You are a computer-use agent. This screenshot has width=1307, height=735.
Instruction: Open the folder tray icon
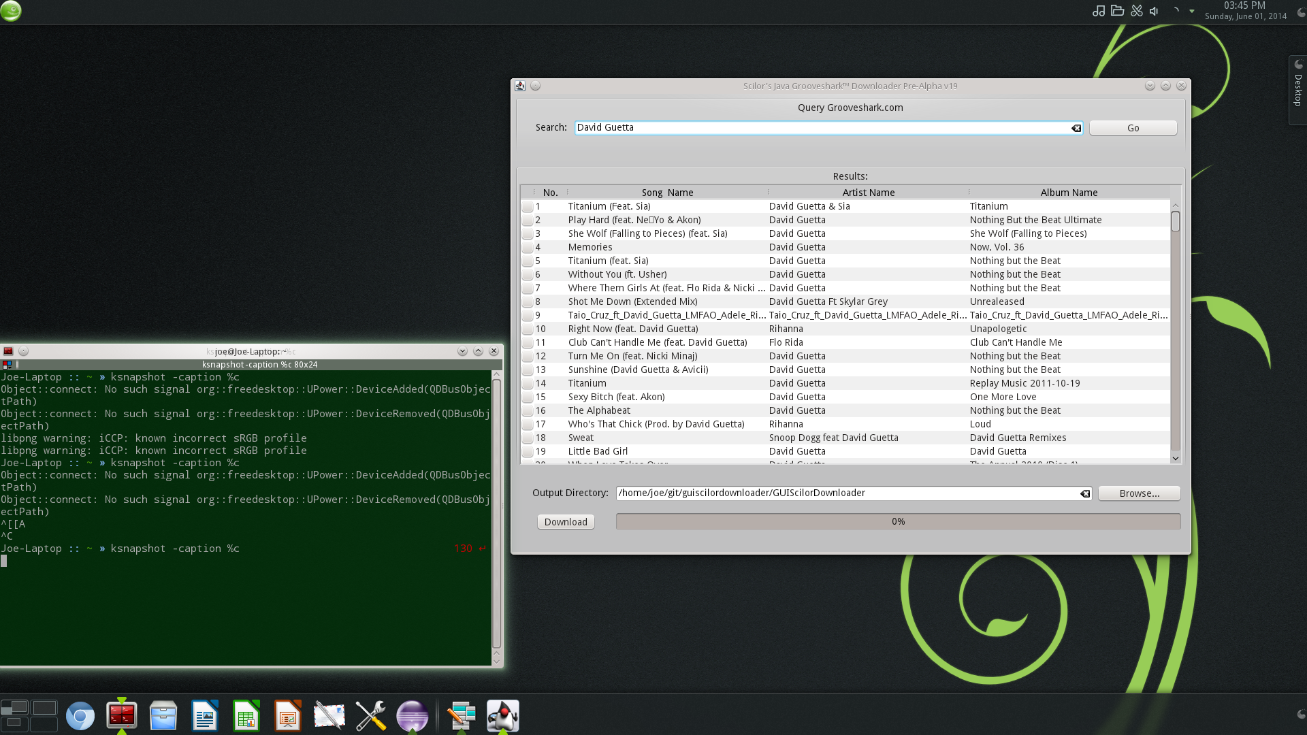pyautogui.click(x=1117, y=11)
